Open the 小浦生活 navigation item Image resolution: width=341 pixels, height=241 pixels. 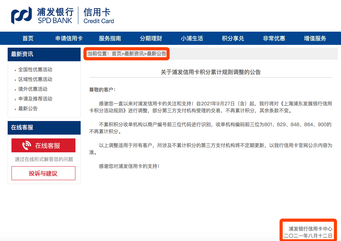(x=192, y=39)
